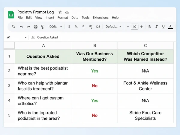Select row 1 header
The width and height of the screenshot is (180, 135).
coord(9,56)
